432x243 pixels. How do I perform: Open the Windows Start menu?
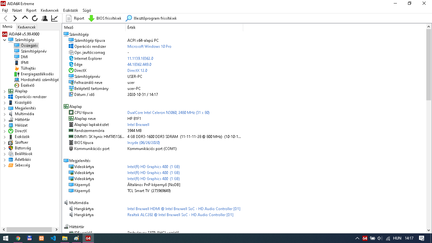tap(6, 238)
